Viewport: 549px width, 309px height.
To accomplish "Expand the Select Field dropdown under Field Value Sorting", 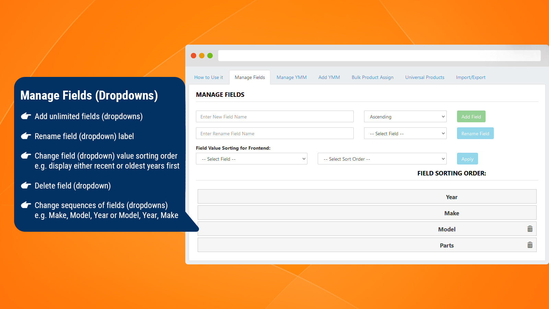I will (x=251, y=159).
